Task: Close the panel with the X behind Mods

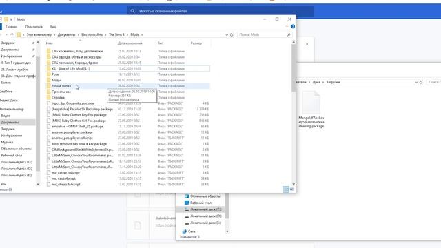Action: [307, 44]
